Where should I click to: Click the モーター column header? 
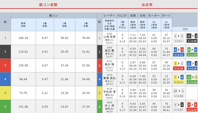pyautogui.click(x=154, y=15)
